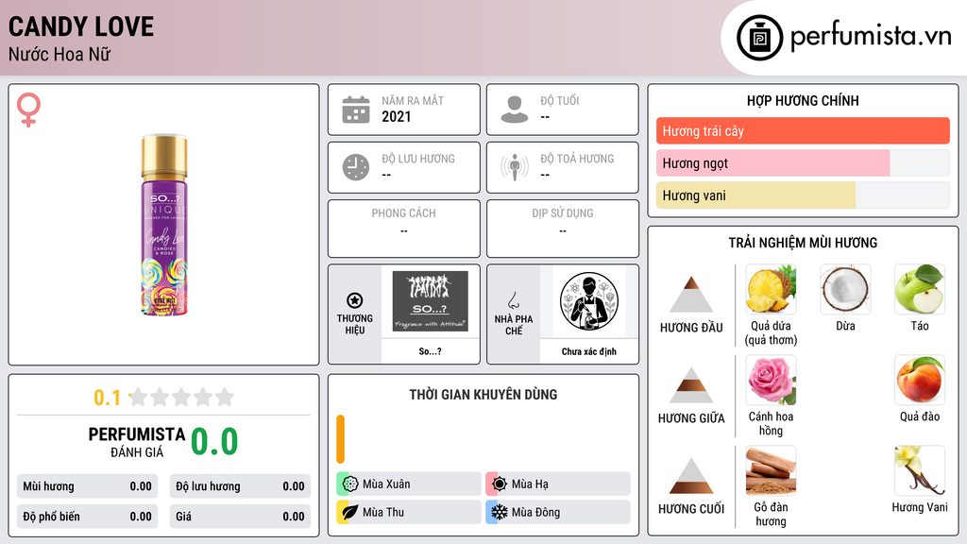Click the green 0.0 Perfumista score
967x544 pixels.
(x=214, y=441)
